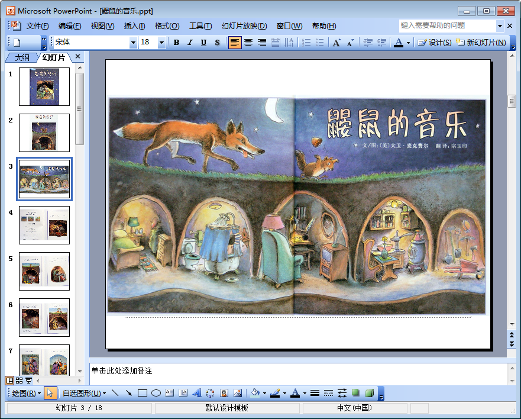
Task: Select slide 2 thumbnail
Action: [44, 133]
